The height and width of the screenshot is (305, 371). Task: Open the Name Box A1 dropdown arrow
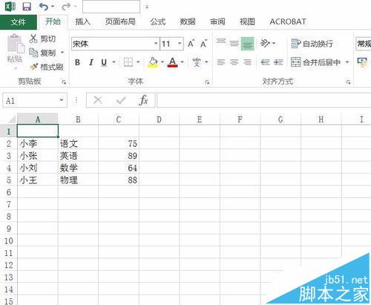(x=62, y=100)
